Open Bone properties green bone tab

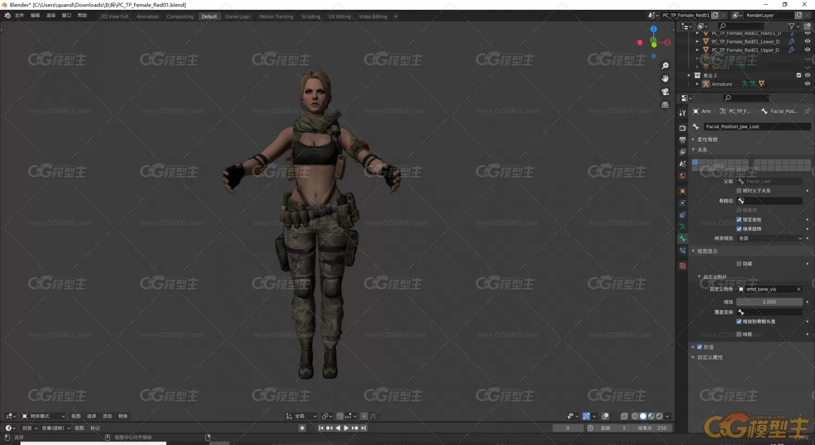point(682,239)
